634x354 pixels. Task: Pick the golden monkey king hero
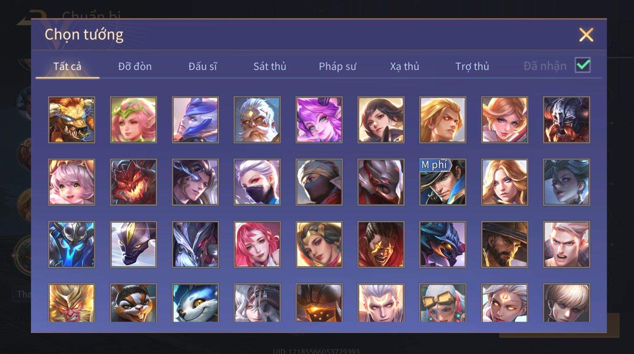[x=72, y=303]
